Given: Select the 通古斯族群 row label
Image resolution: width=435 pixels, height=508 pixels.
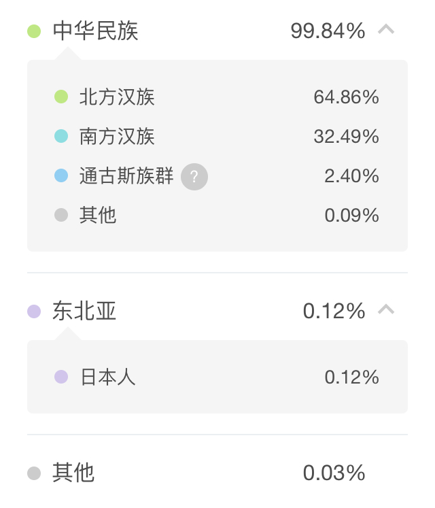Looking at the screenshot, I should point(126,176).
